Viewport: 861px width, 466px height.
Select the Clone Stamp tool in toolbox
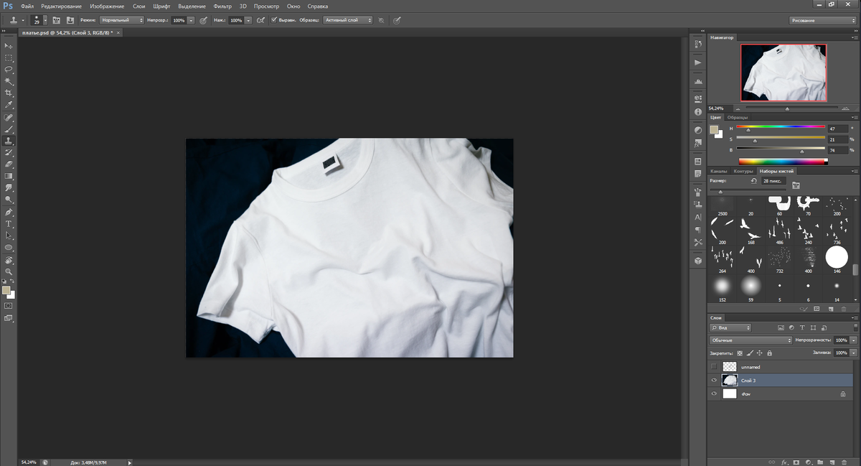(x=9, y=141)
